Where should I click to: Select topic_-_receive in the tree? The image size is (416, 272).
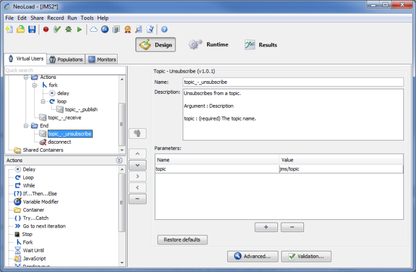[x=64, y=118]
